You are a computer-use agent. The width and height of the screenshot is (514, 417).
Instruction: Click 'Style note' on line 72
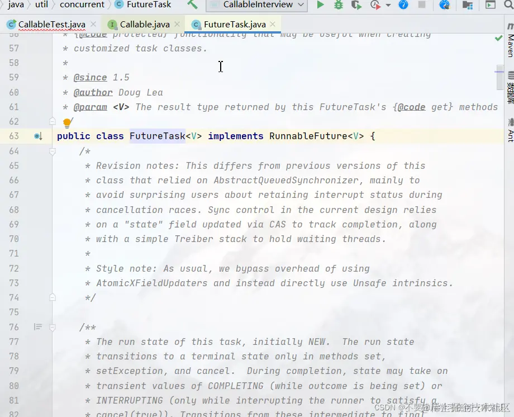[124, 269]
